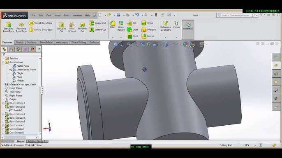Open the DimXpertManager tab icon
The height and width of the screenshot is (158, 282).
pos(25,49)
